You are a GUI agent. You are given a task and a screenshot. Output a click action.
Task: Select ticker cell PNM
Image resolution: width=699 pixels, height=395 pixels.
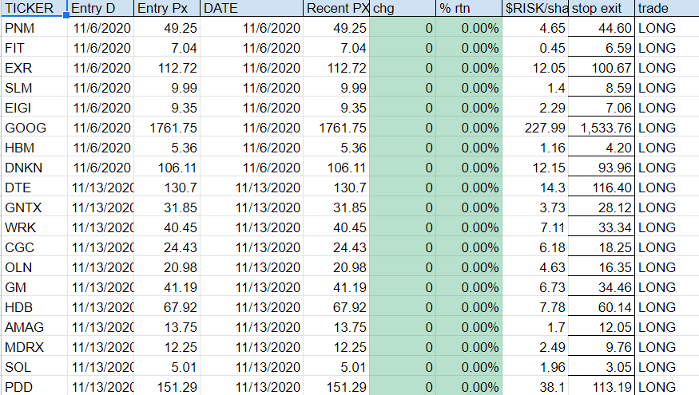tap(34, 28)
